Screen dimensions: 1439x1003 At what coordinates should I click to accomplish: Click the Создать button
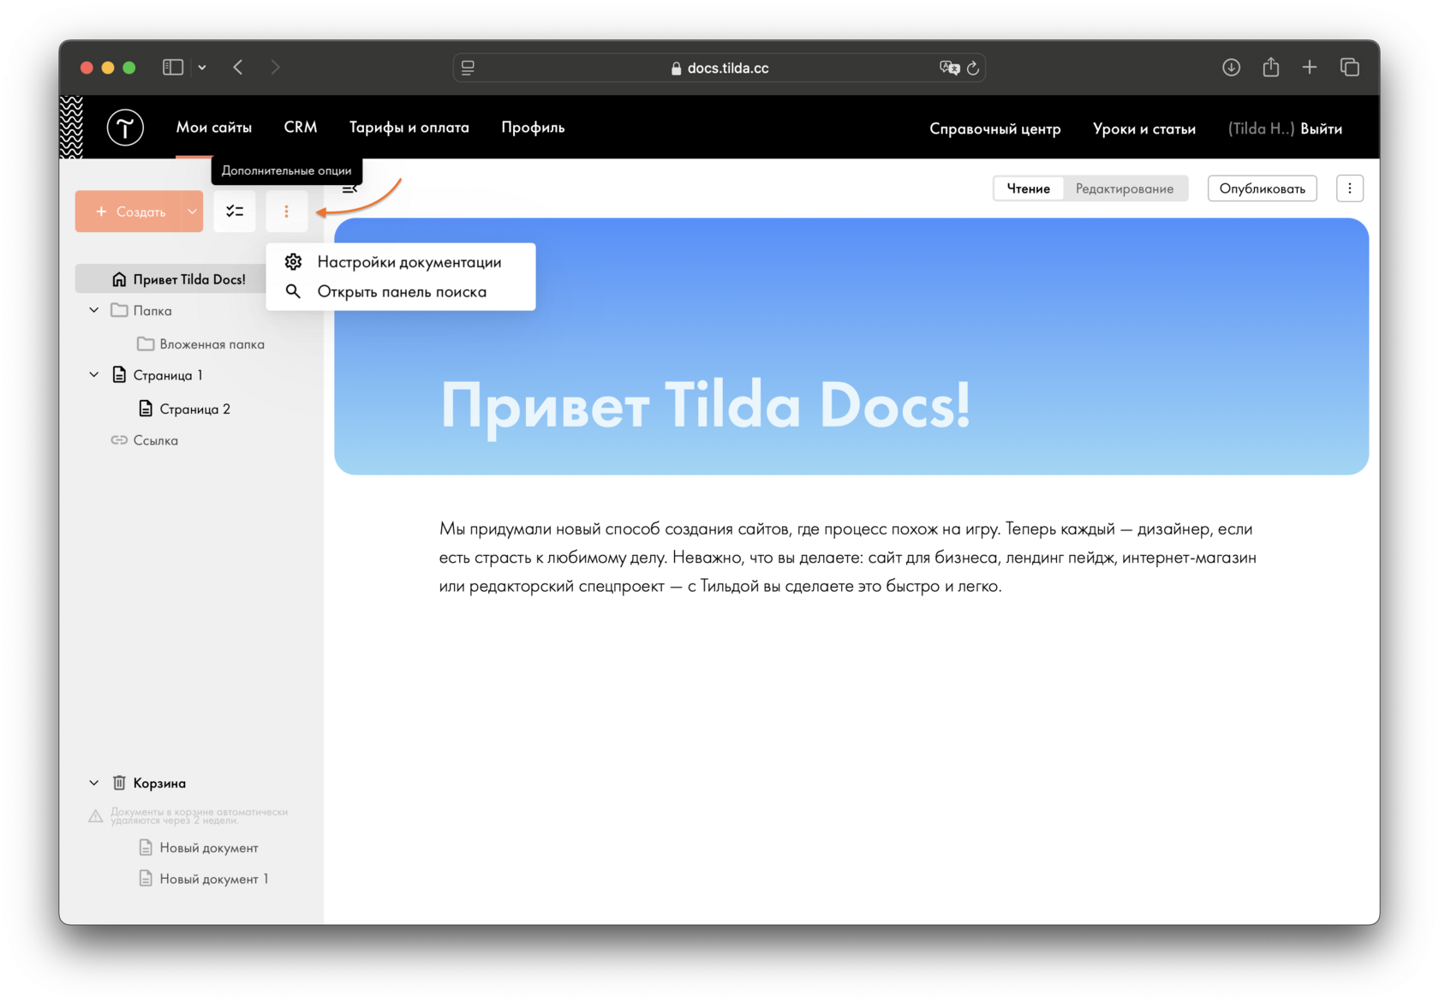pos(129,211)
